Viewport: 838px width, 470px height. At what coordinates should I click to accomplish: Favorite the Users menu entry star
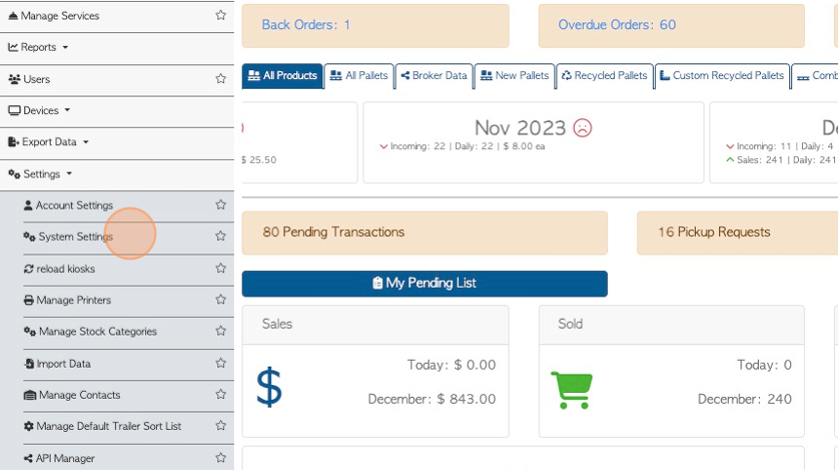(x=220, y=79)
